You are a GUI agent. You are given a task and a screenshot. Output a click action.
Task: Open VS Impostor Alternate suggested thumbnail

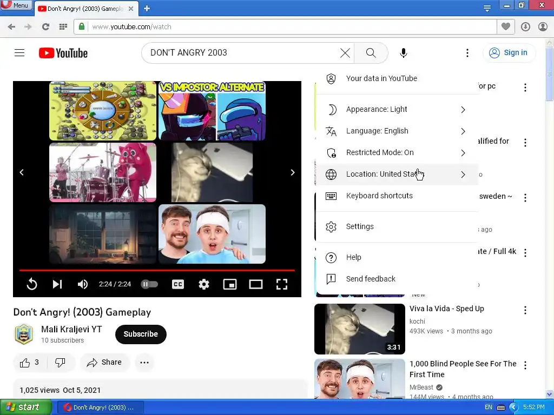(212, 111)
